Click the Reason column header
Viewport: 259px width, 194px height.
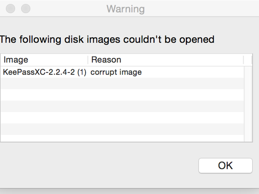click(106, 60)
